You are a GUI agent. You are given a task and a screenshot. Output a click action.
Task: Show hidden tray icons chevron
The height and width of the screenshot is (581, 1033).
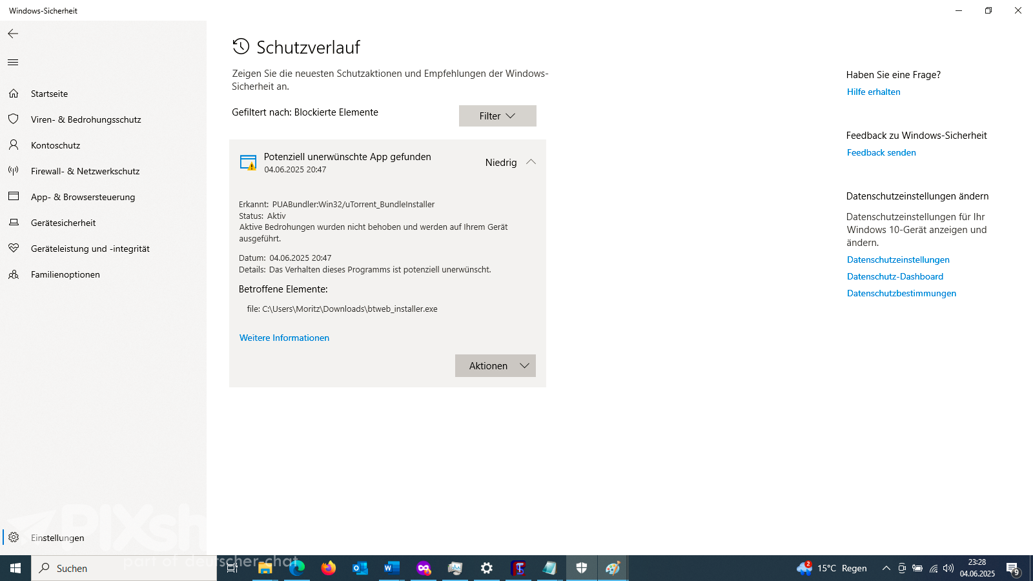pos(886,568)
